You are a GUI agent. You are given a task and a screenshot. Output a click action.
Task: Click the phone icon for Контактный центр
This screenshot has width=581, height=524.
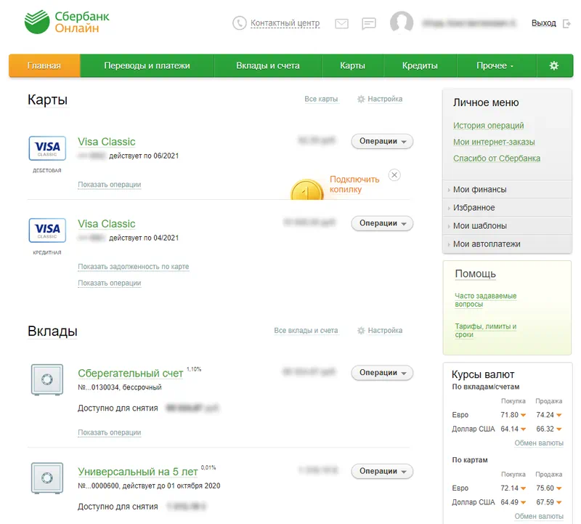tap(240, 23)
